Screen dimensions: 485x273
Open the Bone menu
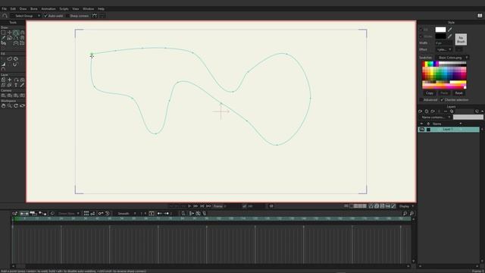tap(34, 8)
